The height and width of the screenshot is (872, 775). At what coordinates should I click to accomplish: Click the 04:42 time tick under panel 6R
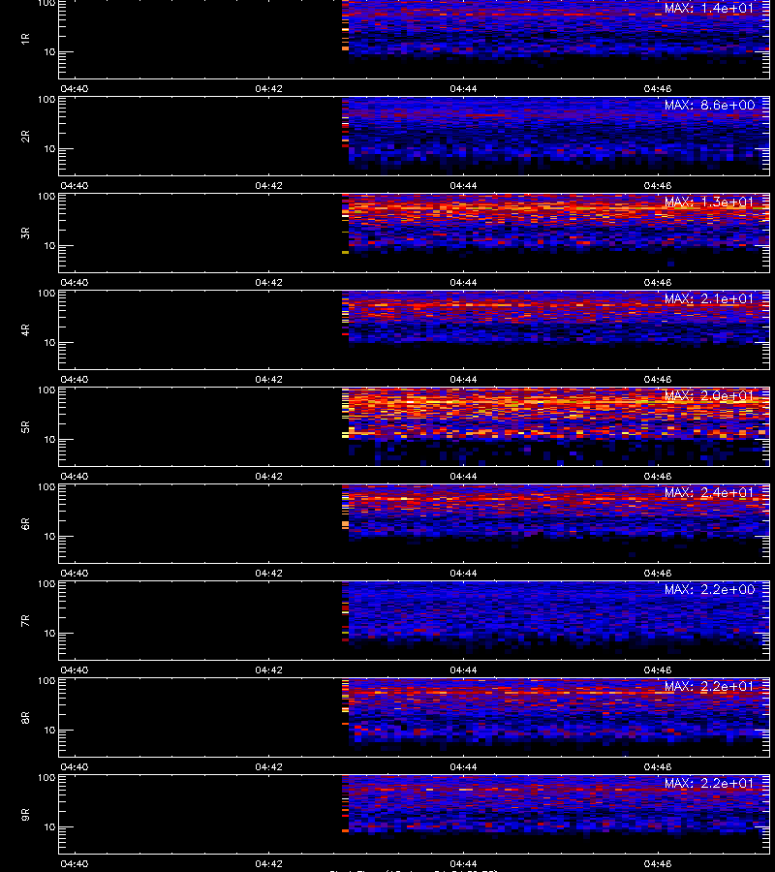(268, 573)
